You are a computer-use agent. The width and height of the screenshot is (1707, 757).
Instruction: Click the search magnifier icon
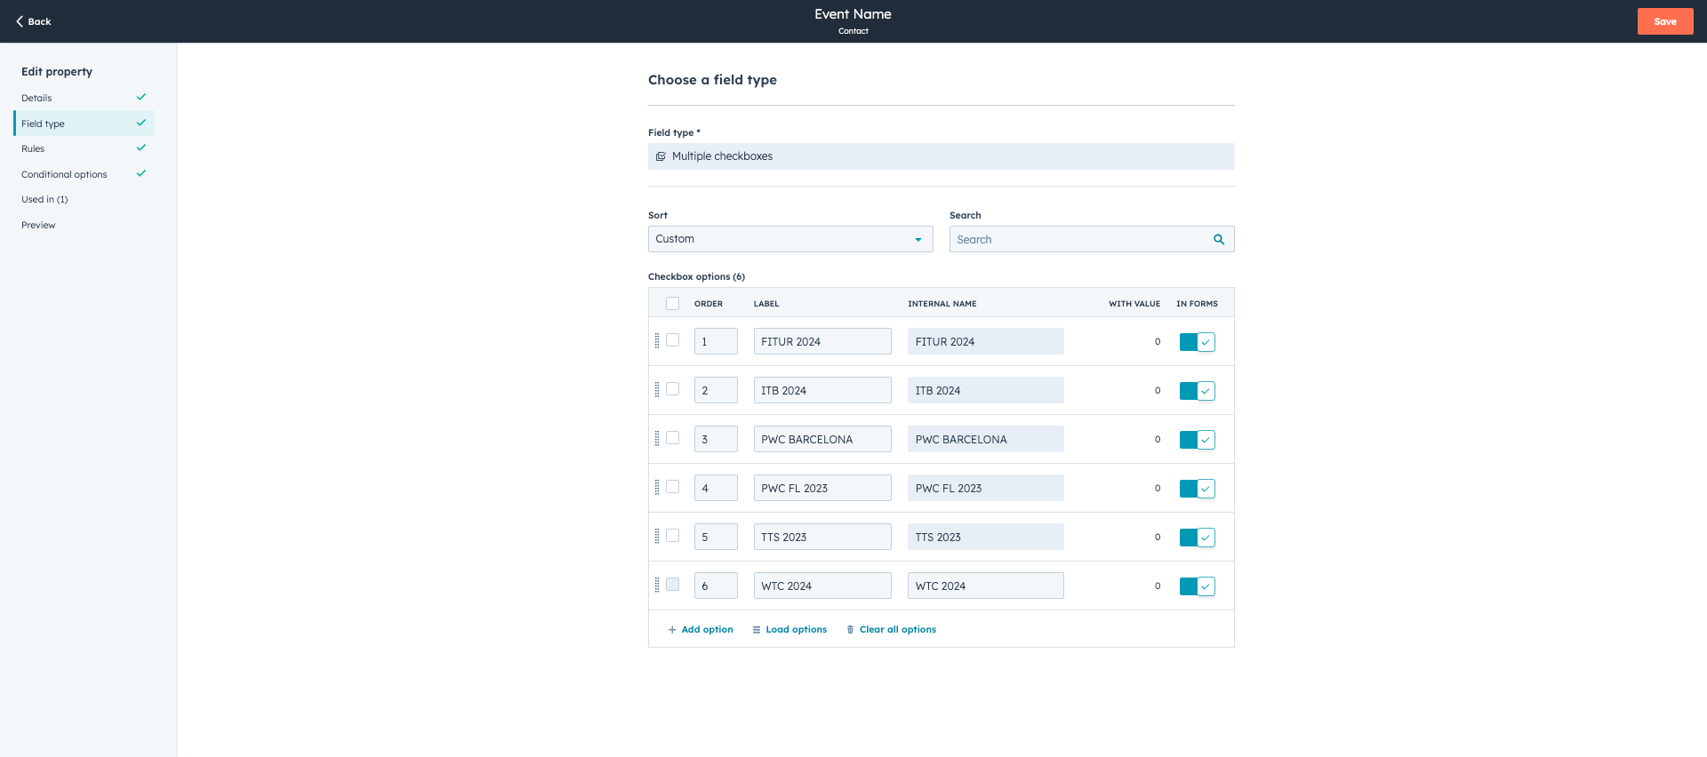pos(1219,239)
